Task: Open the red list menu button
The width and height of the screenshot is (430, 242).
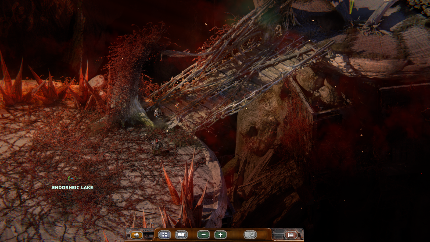Action: pos(291,235)
